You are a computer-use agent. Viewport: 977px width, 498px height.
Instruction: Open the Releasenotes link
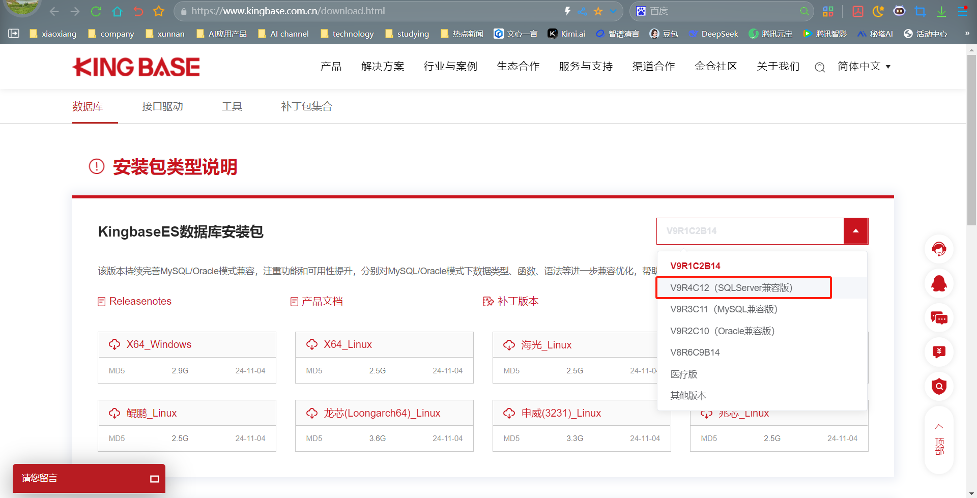coord(140,301)
